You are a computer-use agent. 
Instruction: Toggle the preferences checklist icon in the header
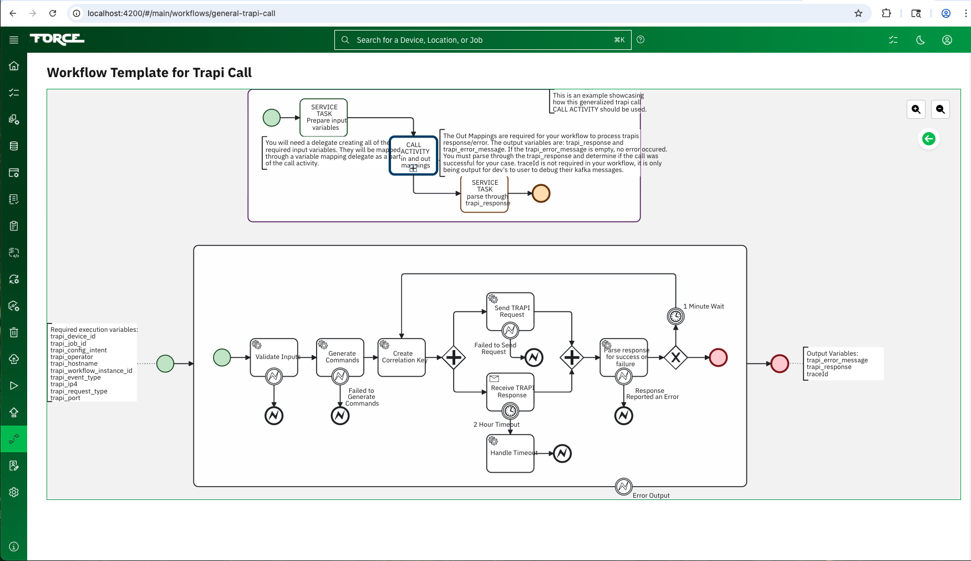pyautogui.click(x=893, y=39)
